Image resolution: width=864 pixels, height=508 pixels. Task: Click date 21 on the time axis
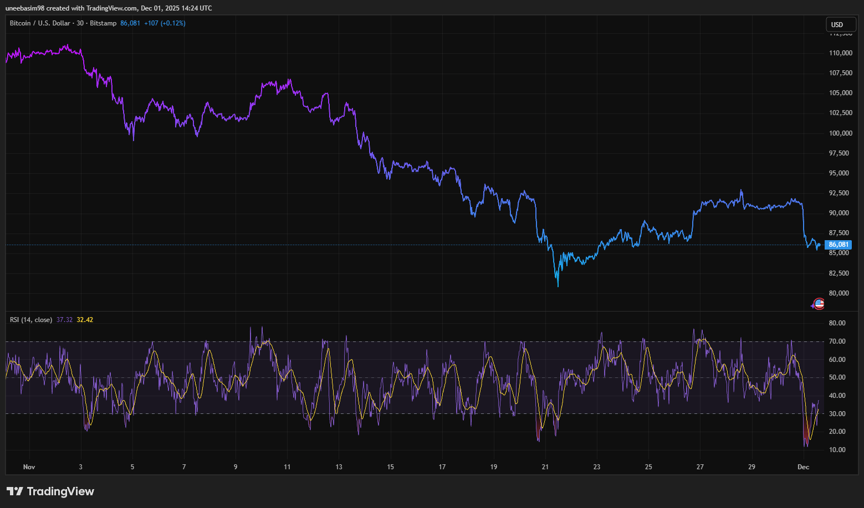[545, 467]
